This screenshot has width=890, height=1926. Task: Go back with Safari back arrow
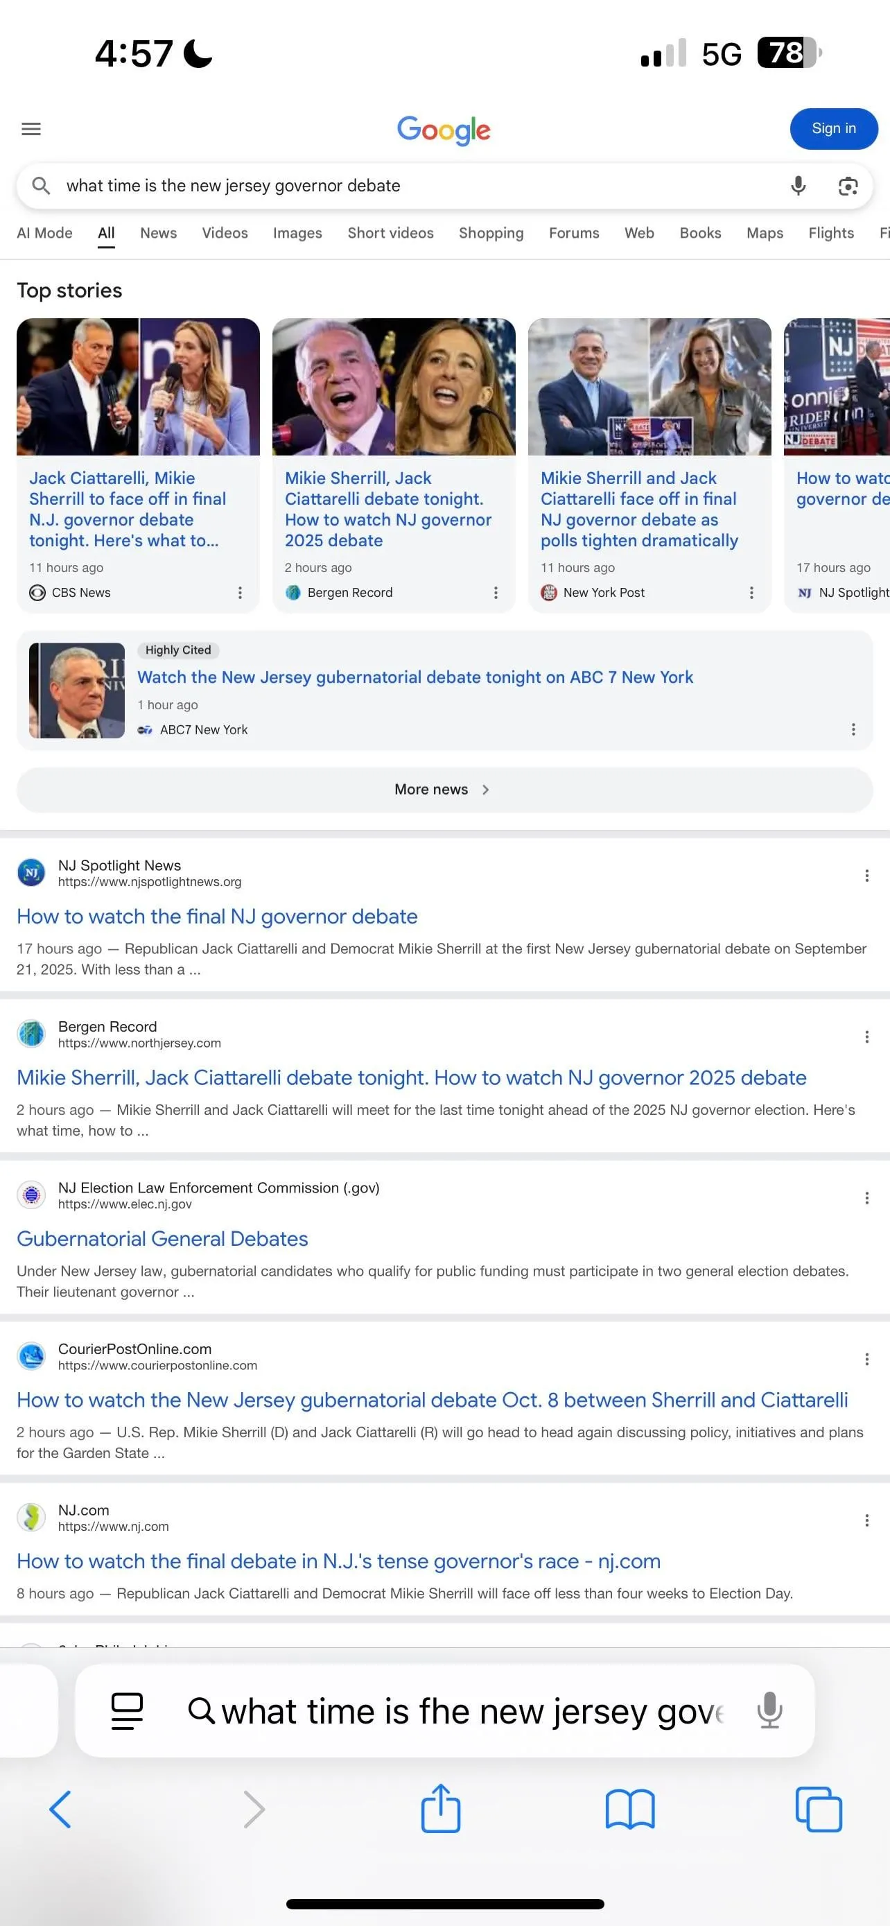point(60,1810)
